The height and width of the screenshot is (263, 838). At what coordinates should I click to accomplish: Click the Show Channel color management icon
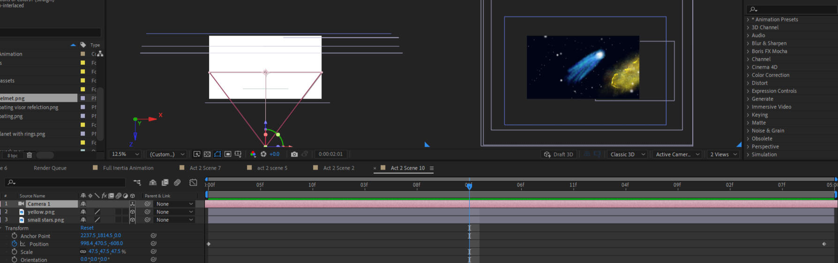coord(253,154)
